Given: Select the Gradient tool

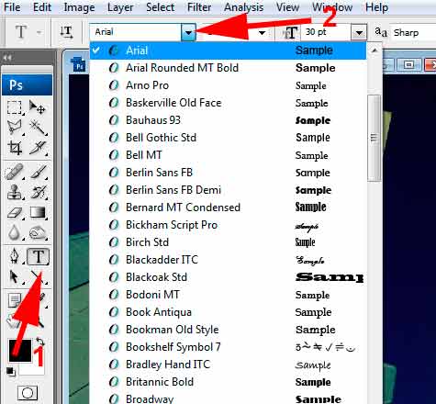Looking at the screenshot, I should tap(38, 212).
